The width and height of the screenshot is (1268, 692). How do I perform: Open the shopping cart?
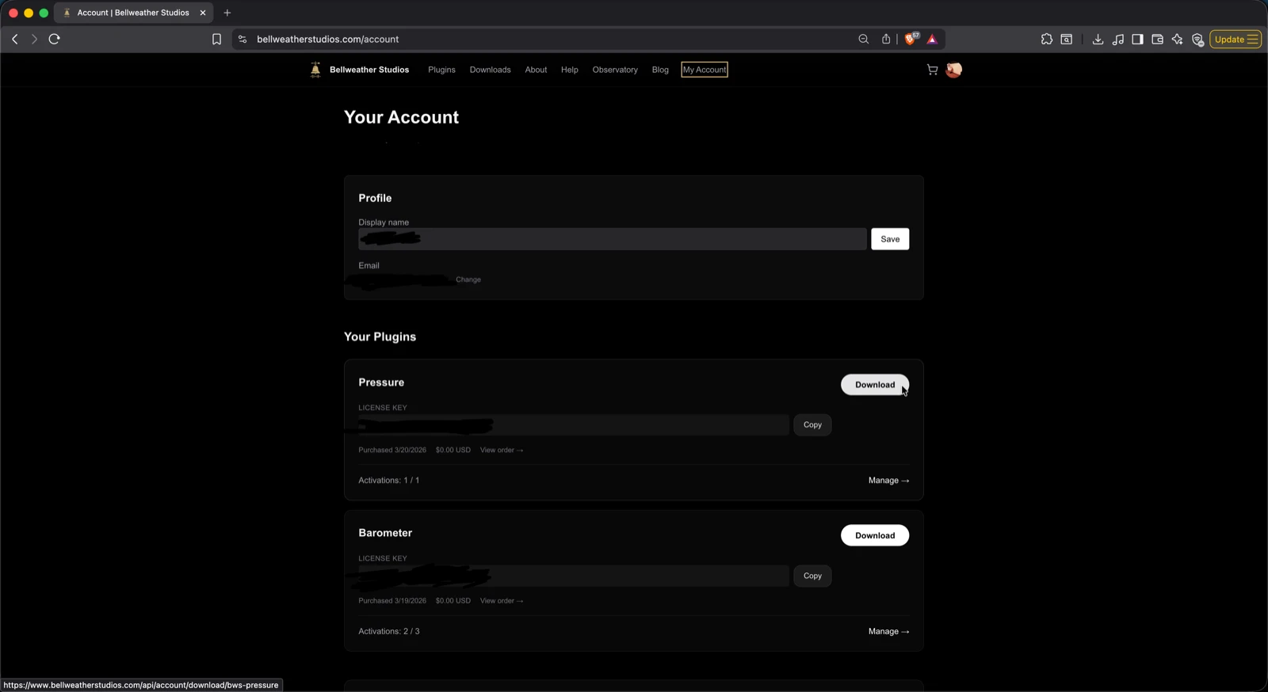[933, 70]
